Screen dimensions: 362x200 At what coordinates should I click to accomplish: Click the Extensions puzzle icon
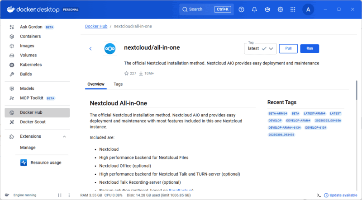point(12,137)
